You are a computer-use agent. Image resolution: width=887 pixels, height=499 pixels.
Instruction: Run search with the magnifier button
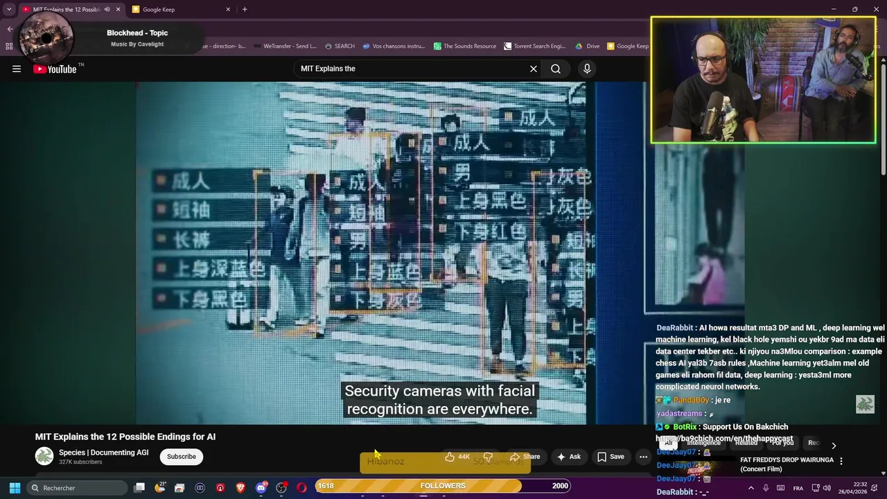point(556,69)
